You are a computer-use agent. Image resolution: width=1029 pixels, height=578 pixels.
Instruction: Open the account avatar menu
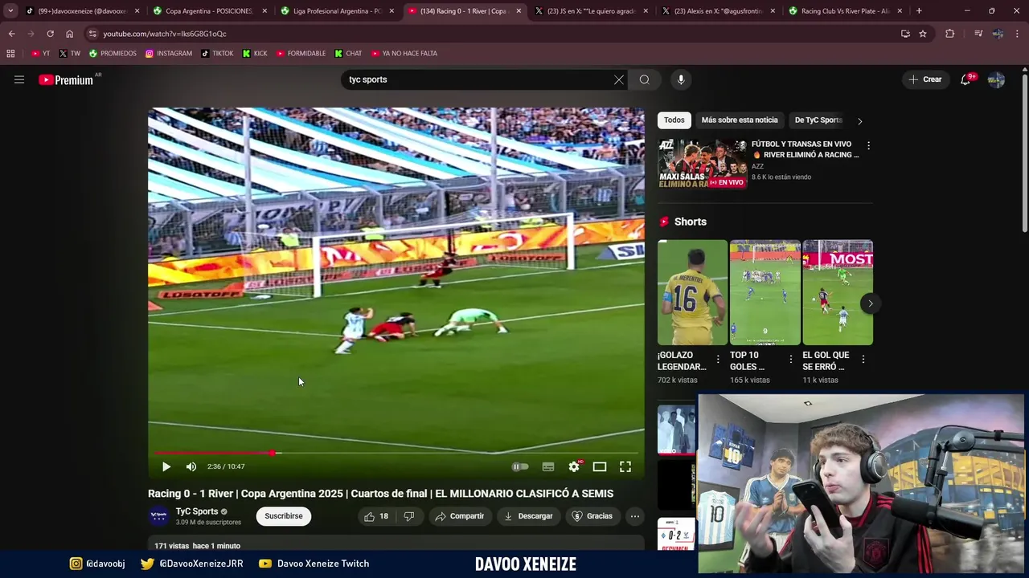click(x=996, y=79)
